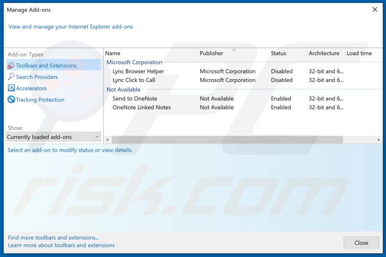The width and height of the screenshot is (386, 257).
Task: Click publisher cell of Lync Browser Helper
Action: click(x=228, y=71)
